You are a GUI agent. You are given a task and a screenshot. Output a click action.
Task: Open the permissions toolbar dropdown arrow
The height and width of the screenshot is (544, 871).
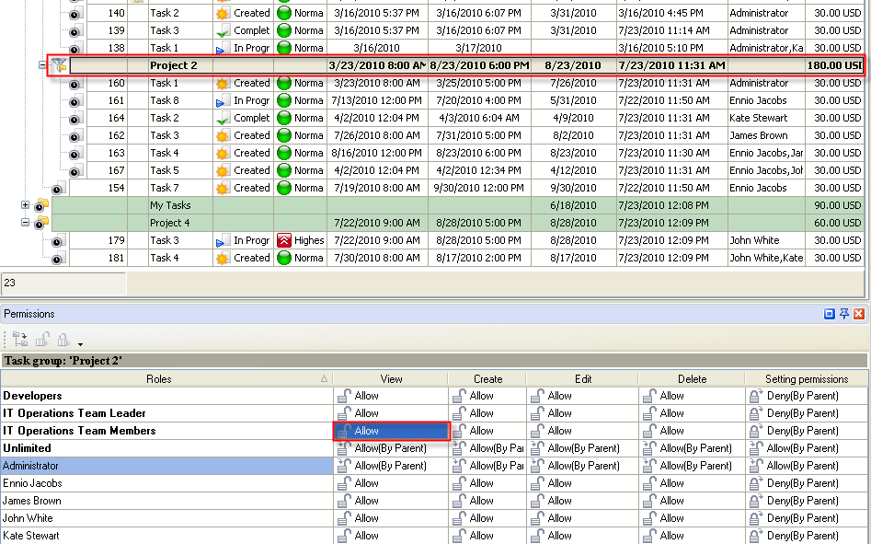pos(81,343)
